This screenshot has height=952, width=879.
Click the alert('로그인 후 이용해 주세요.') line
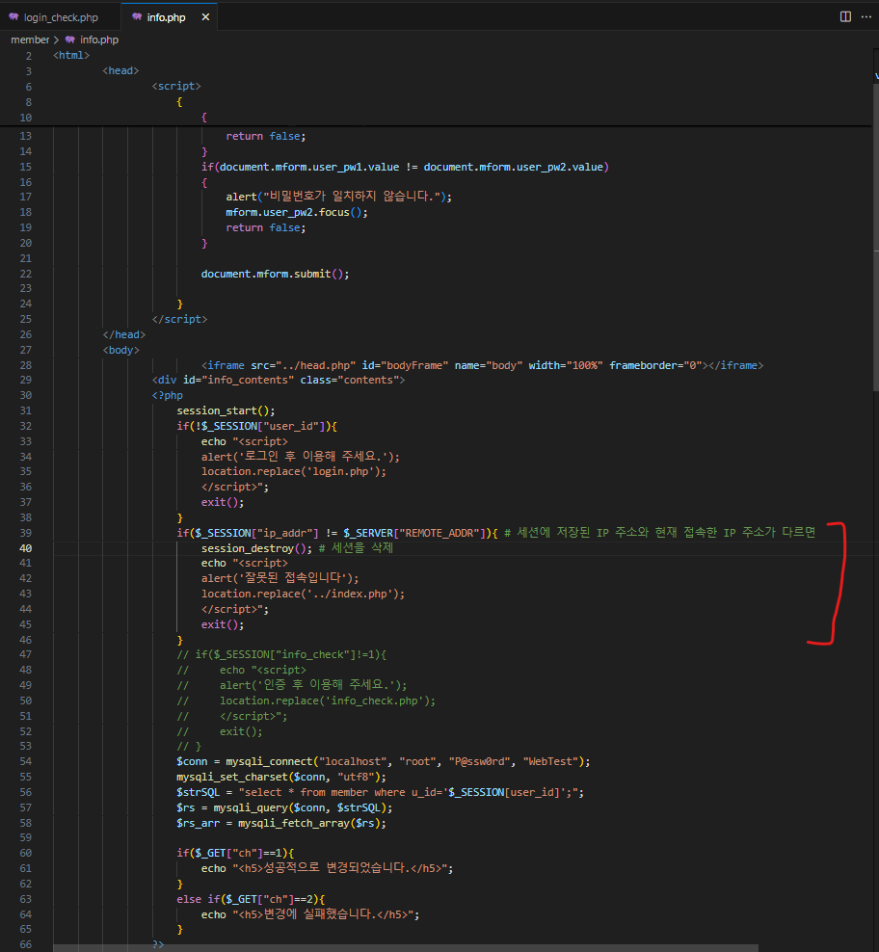click(300, 457)
